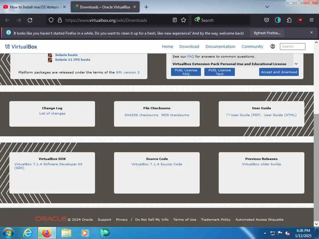Expand the Extension Pack license chevron

tap(296, 63)
